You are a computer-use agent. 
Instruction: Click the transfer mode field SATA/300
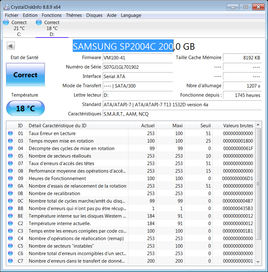point(138,86)
